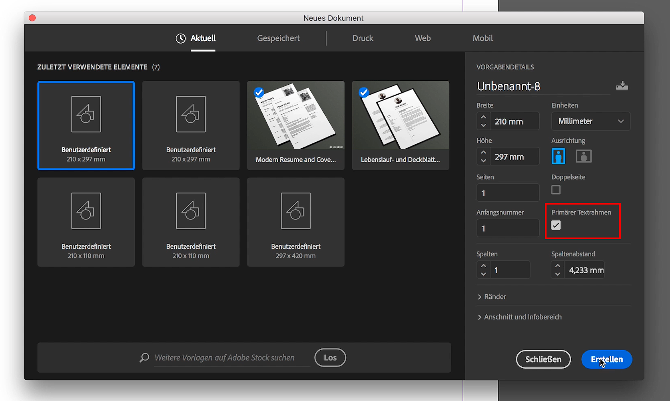Increase Breite using the up stepper arrow
The width and height of the screenshot is (670, 401).
coord(483,117)
